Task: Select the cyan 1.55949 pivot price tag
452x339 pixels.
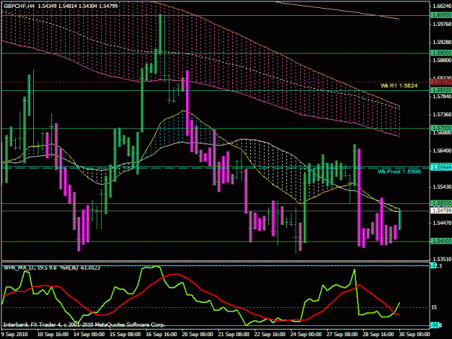Action: point(441,168)
